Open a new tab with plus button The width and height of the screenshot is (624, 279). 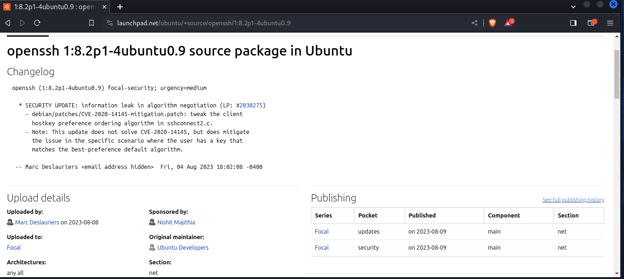click(x=120, y=7)
